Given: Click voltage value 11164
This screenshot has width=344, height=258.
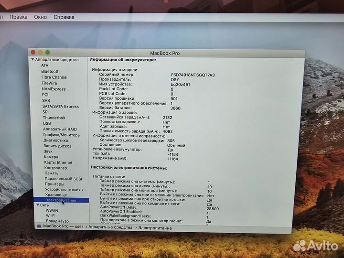Looking at the screenshot, I should click(173, 159).
